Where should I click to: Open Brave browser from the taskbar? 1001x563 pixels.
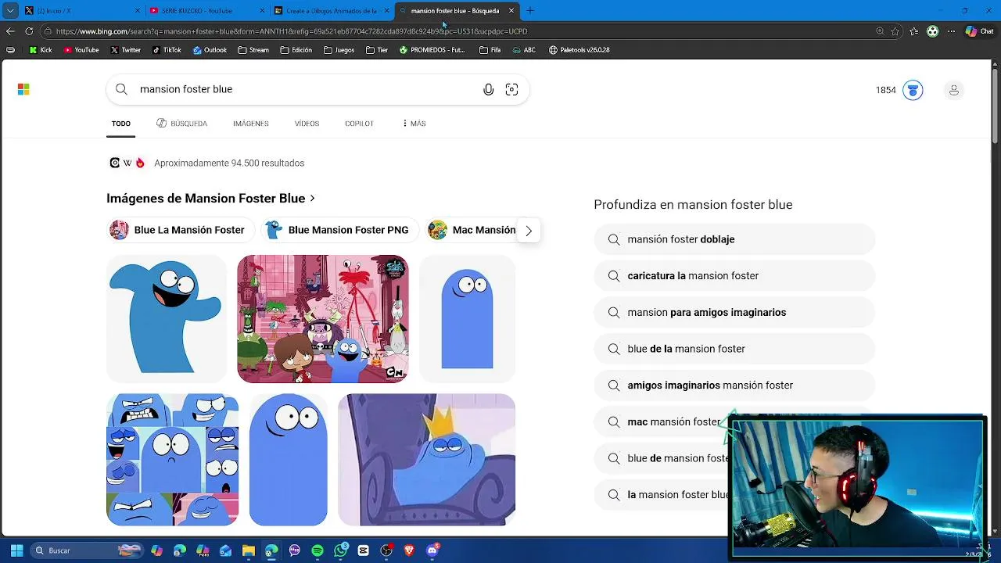tap(409, 550)
